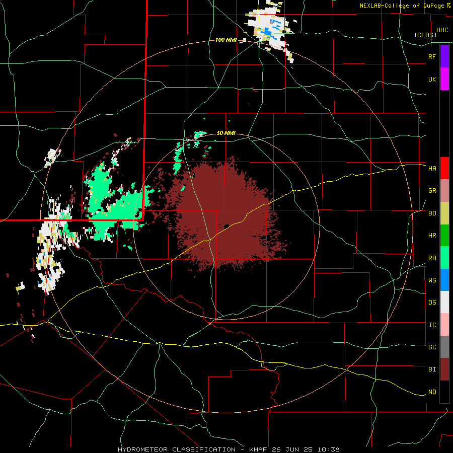453x453 pixels.
Task: Click the black radar site dot at center
Action: 226,226
